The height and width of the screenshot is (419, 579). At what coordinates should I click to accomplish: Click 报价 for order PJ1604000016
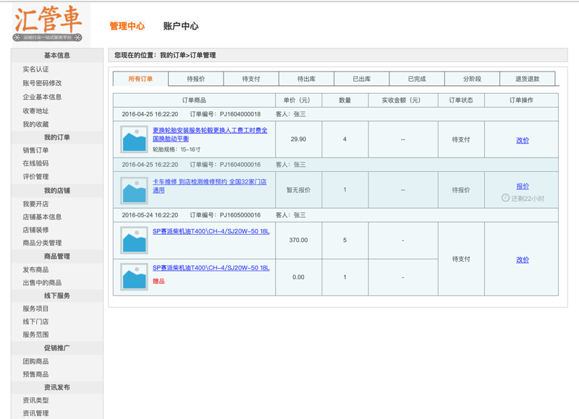pyautogui.click(x=523, y=186)
